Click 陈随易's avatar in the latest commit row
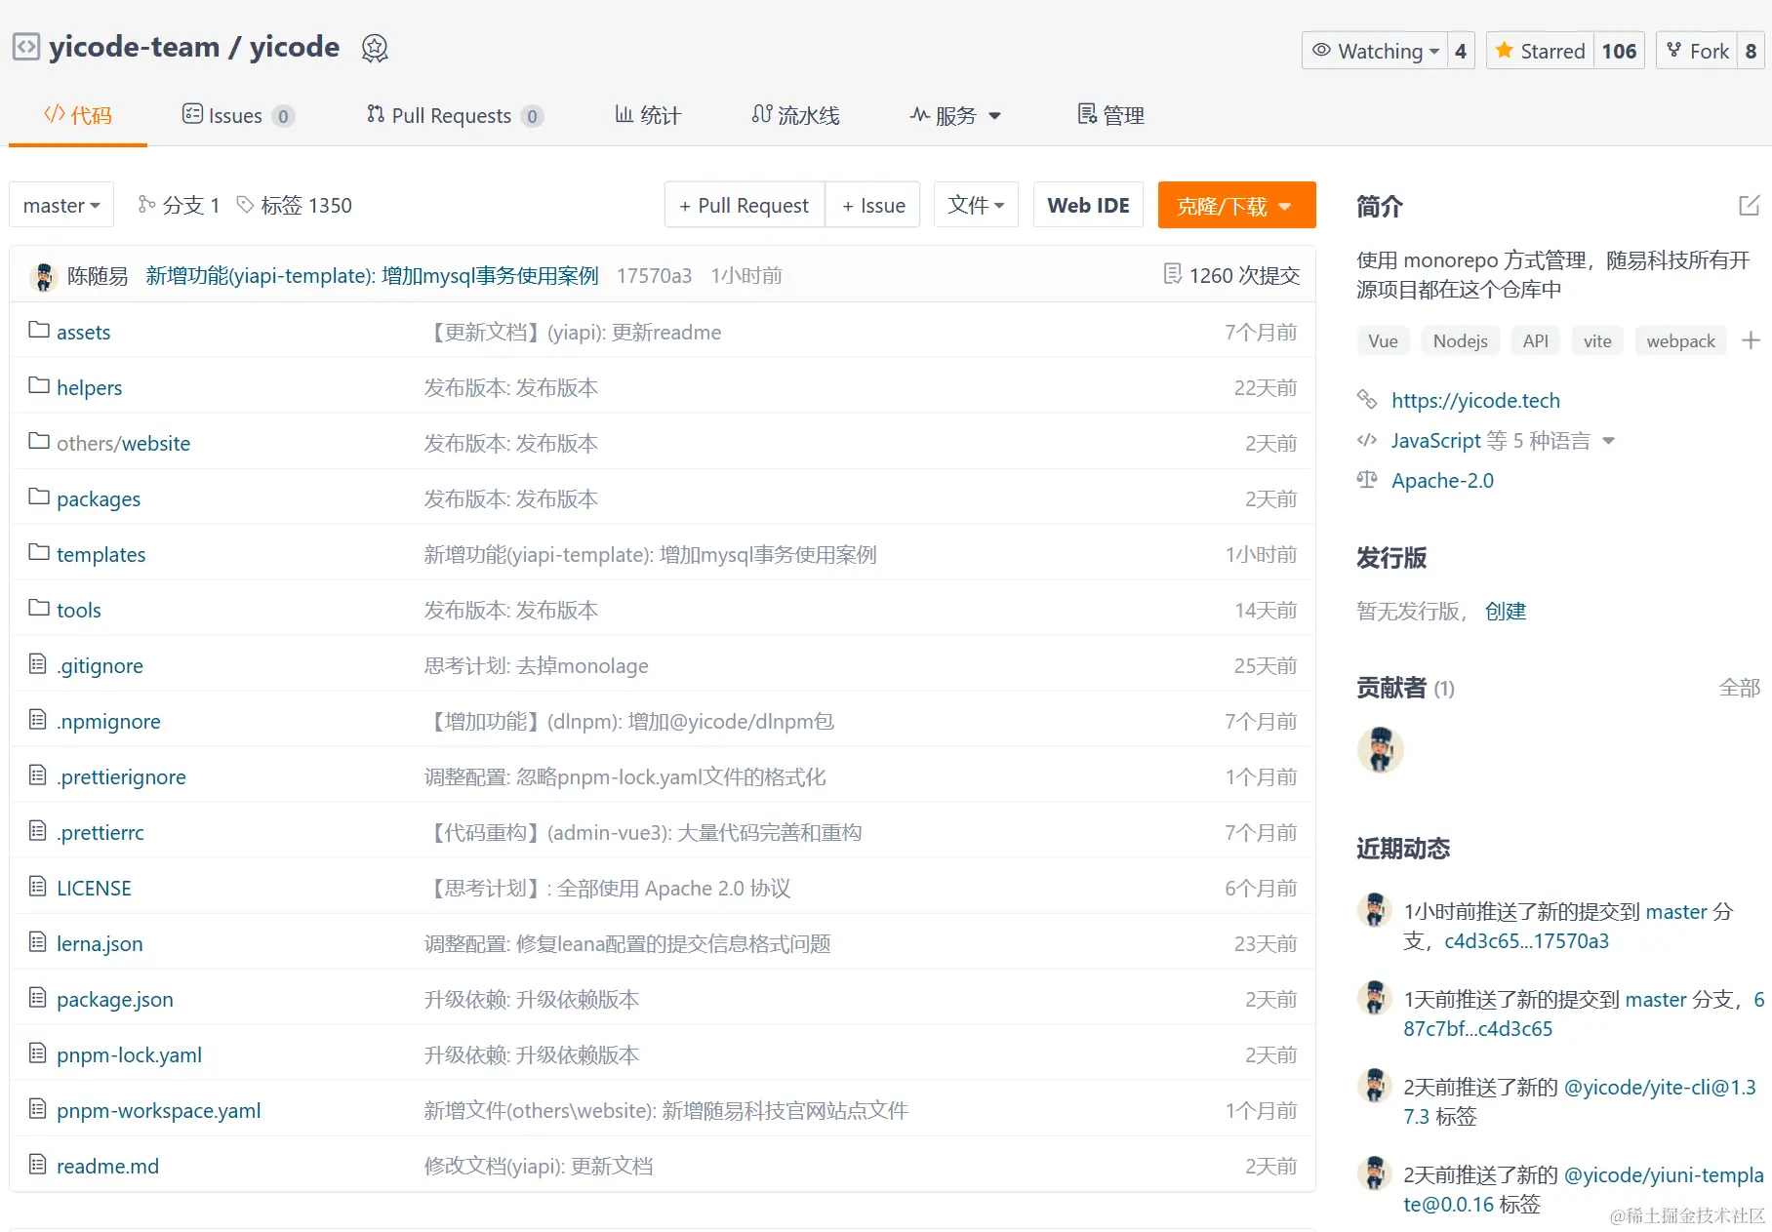1772x1232 pixels. pos(43,276)
